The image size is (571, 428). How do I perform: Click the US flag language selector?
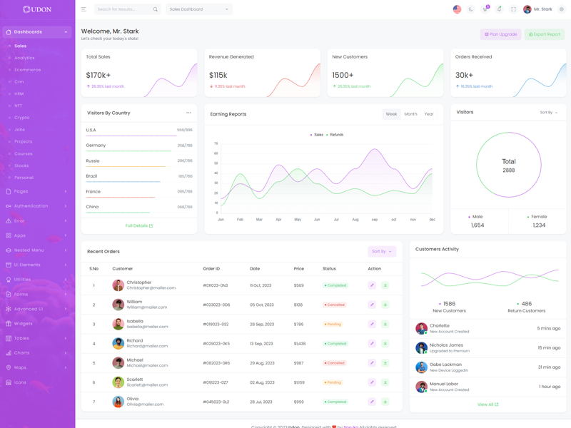(457, 9)
